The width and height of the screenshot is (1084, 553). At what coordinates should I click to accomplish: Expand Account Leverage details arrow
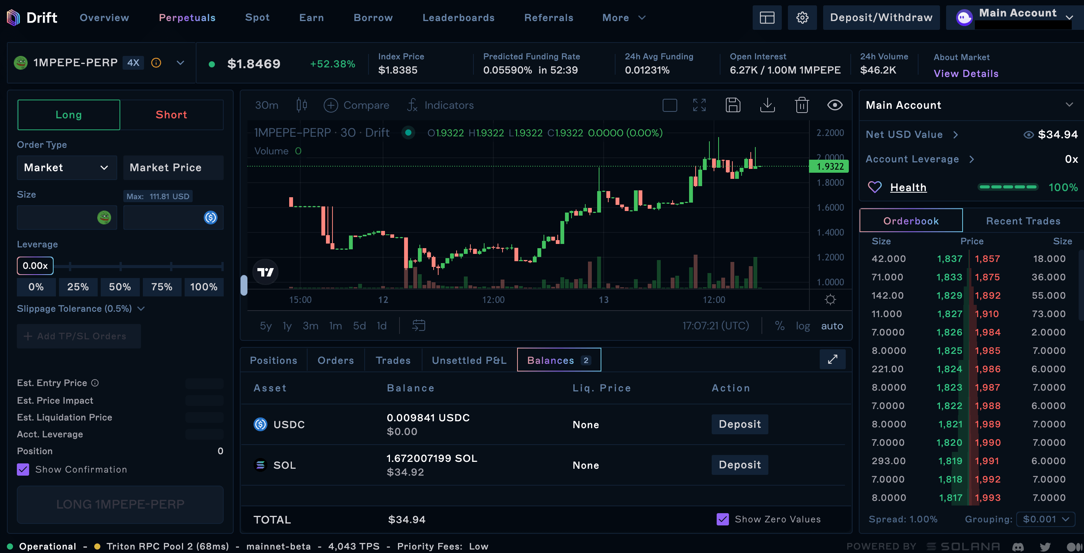tap(972, 159)
